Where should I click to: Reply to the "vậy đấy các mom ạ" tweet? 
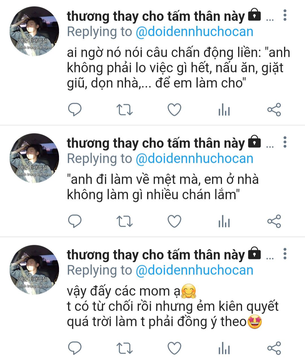pos(75,348)
